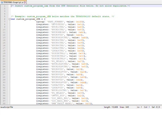Click the value 0x20 on the SWVTT_DIS line
This screenshot has width=162, height=115.
(80, 96)
